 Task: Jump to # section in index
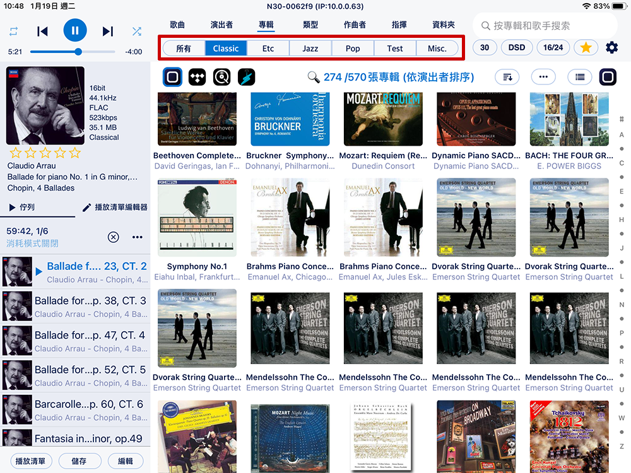622,119
